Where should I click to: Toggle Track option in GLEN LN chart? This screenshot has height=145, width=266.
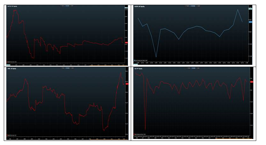(187, 6)
